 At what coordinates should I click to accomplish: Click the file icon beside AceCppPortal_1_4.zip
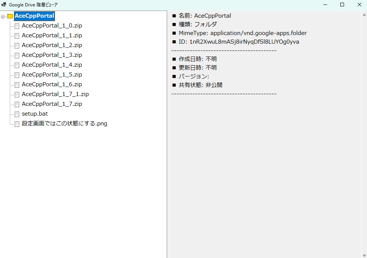[17, 65]
